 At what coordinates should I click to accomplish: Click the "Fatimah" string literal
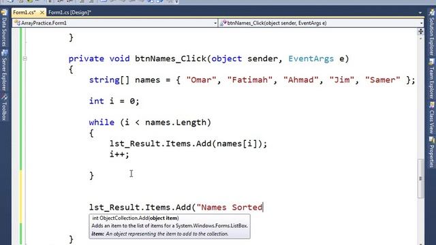coord(250,80)
